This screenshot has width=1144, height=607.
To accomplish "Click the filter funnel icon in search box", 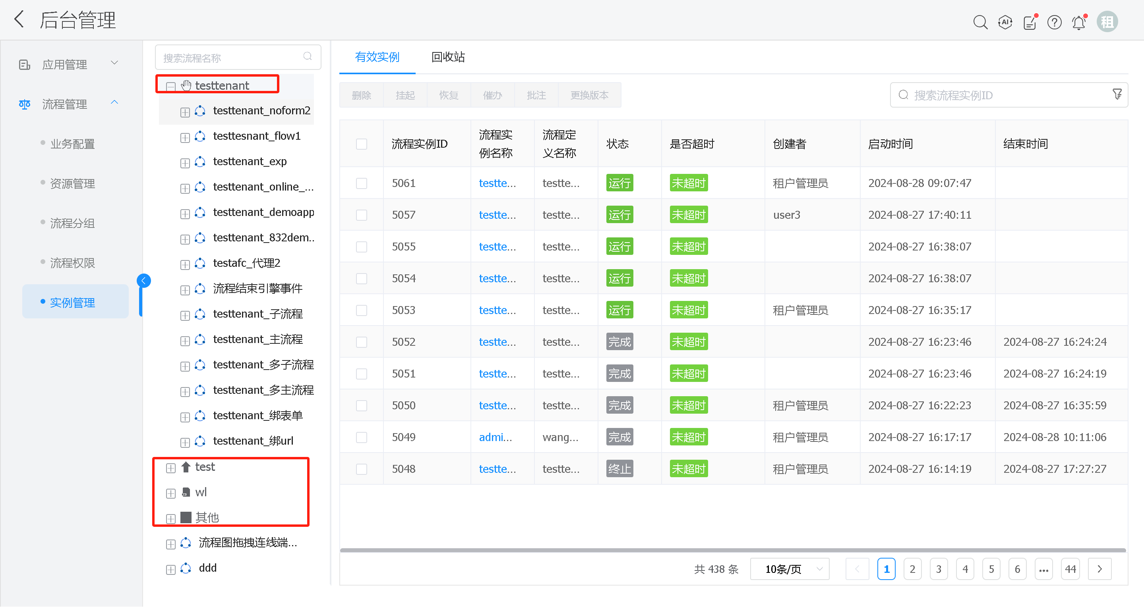I will (1117, 94).
